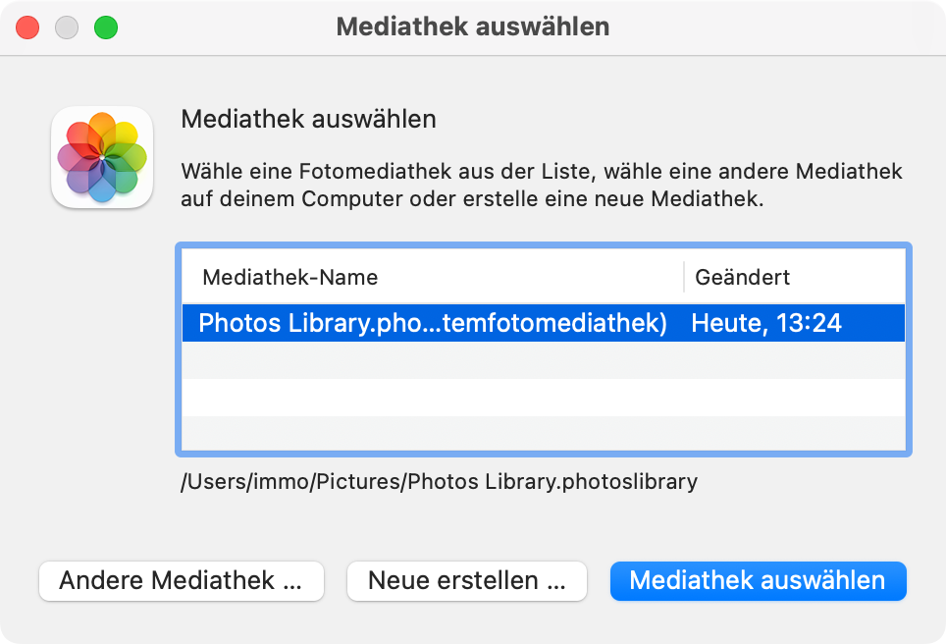Click the column divider between Name and Geändert
946x644 pixels.
click(684, 277)
